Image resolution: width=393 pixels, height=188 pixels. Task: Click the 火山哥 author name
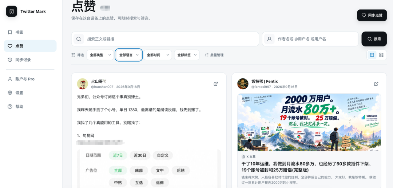(99, 81)
